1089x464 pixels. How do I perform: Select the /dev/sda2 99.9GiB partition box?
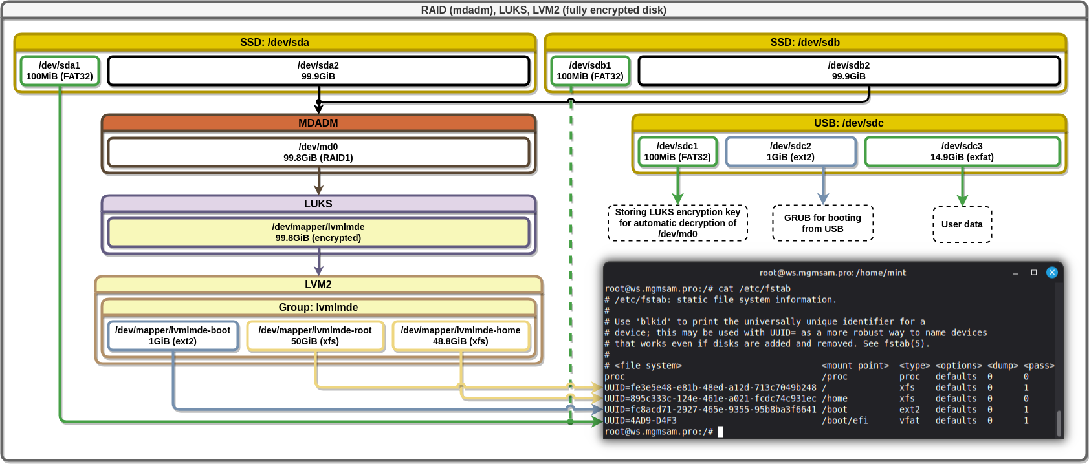(318, 71)
